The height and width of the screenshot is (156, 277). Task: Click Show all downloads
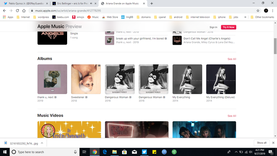tap(261, 143)
